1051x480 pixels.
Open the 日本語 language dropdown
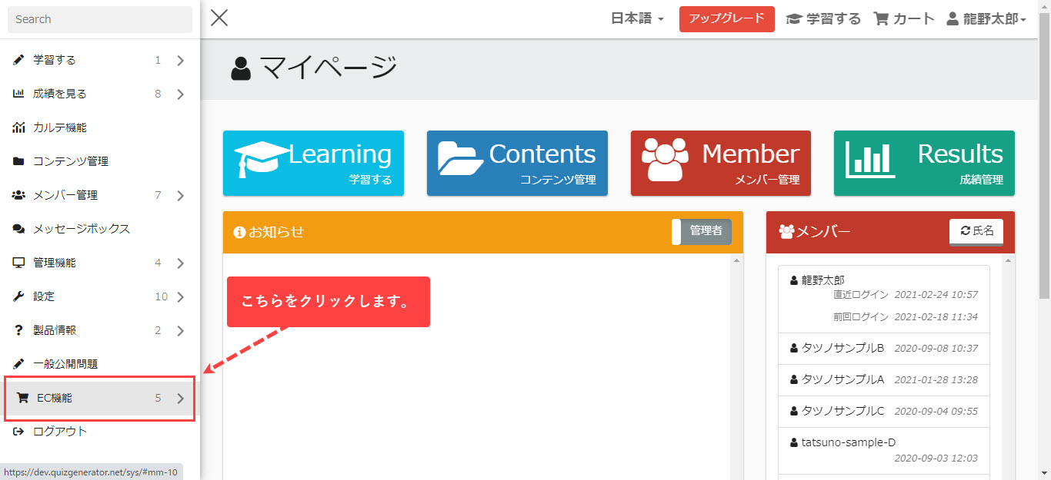coord(636,19)
